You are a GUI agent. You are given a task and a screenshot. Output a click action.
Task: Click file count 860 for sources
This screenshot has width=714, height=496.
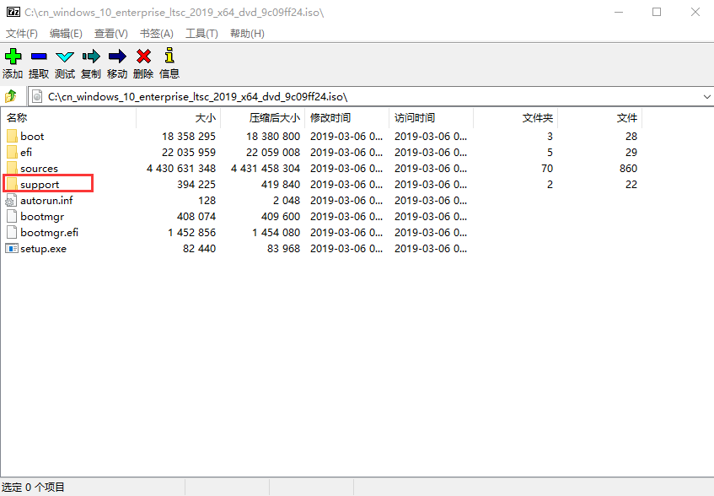click(x=628, y=168)
